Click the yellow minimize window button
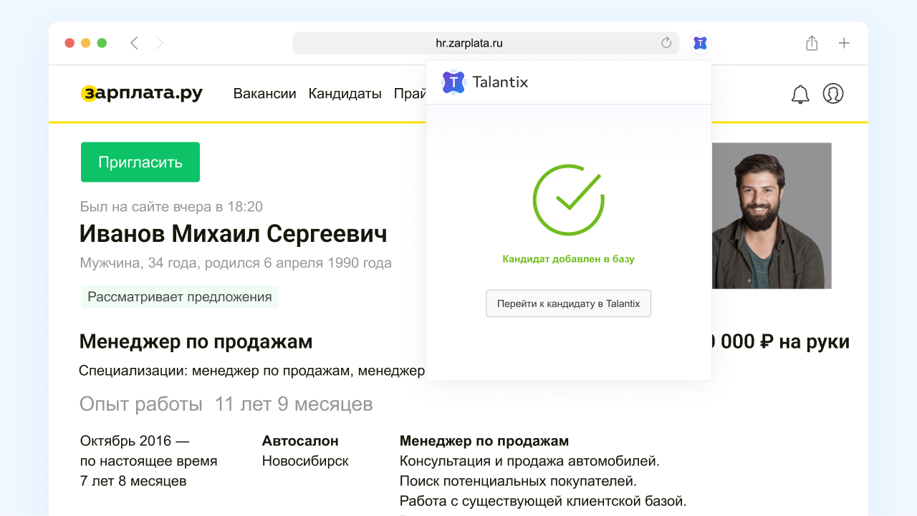 (86, 43)
